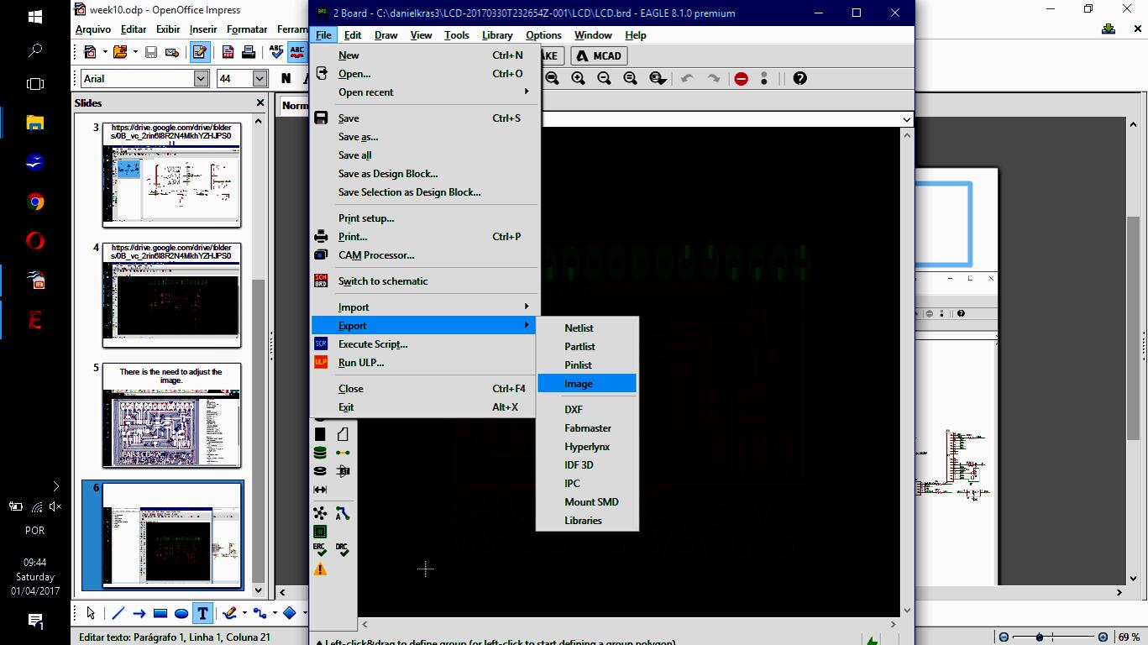This screenshot has width=1148, height=645.
Task: Stop command with red cancel icon
Action: click(x=741, y=78)
